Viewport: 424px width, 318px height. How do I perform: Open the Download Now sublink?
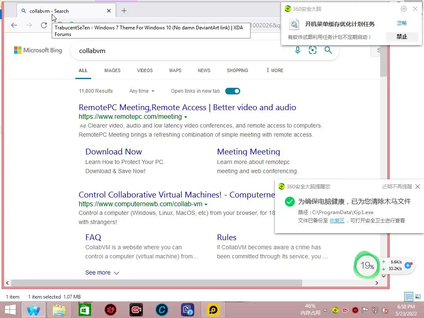pos(113,152)
